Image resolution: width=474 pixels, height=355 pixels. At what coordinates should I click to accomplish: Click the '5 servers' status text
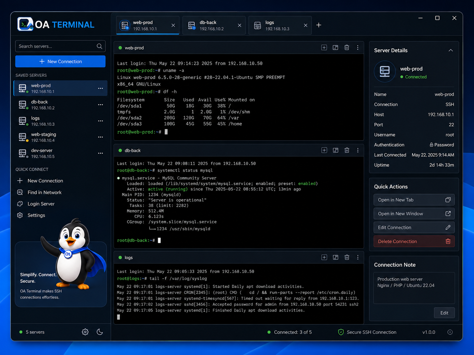click(x=35, y=332)
